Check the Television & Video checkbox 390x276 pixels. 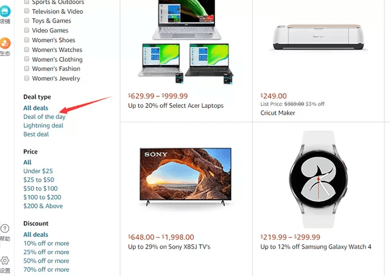[x=27, y=11]
